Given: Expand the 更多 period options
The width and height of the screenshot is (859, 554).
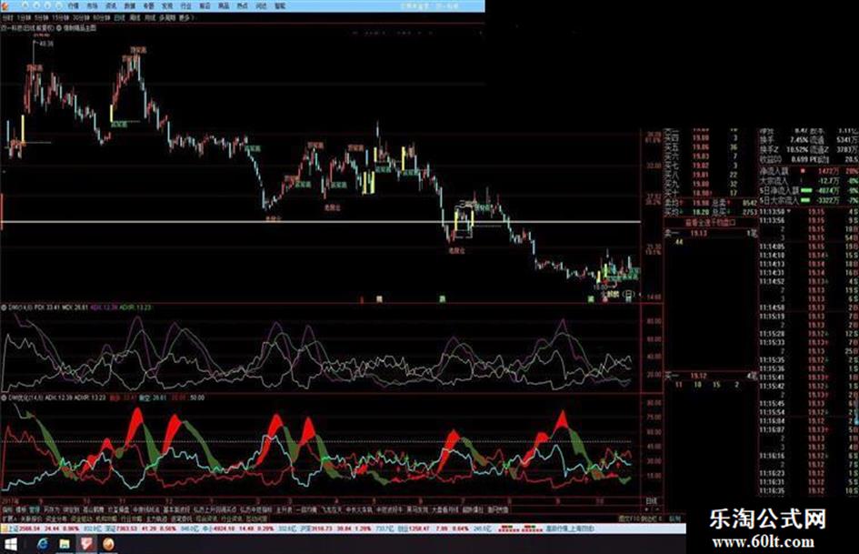Looking at the screenshot, I should pos(187,18).
